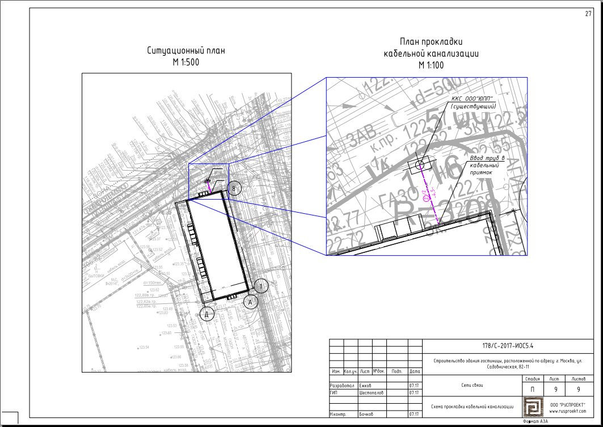Click the page number 27 in corner
The image size is (603, 427).
click(x=588, y=14)
